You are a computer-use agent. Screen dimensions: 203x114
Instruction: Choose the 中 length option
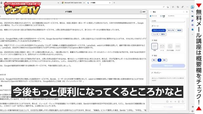pyautogui.click(x=159, y=60)
